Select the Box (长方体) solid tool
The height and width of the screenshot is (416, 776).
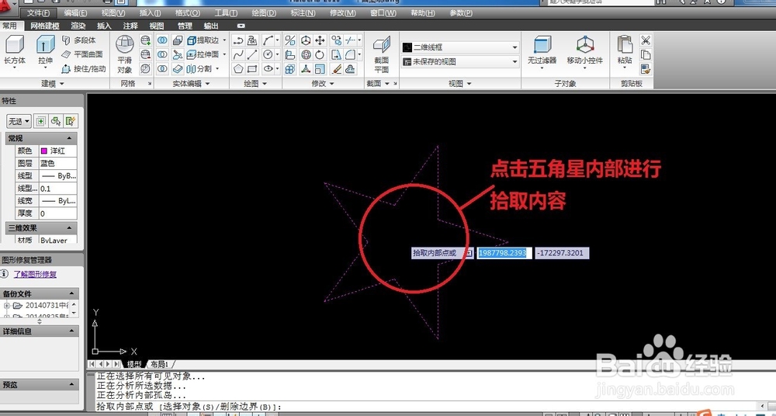click(15, 50)
